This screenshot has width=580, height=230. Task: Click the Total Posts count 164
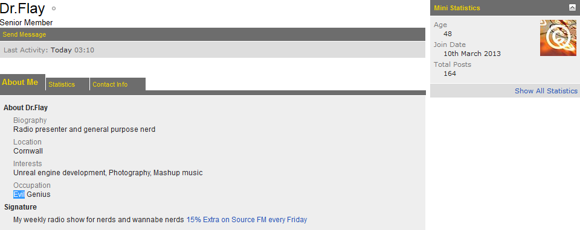[x=449, y=73]
